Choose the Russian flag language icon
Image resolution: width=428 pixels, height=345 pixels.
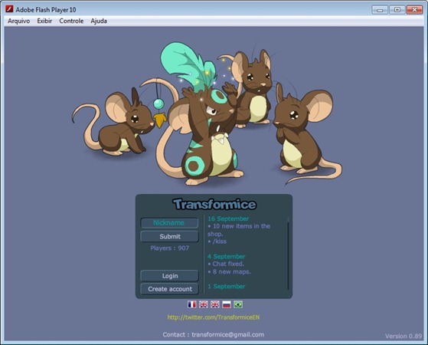(x=227, y=304)
